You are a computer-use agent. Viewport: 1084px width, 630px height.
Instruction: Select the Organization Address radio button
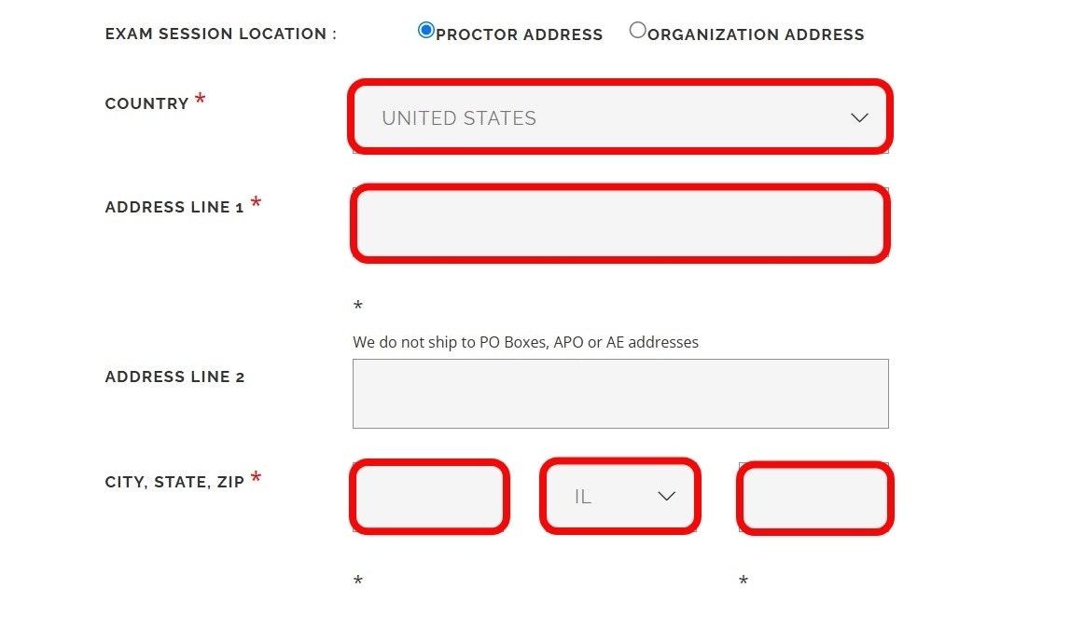[637, 31]
